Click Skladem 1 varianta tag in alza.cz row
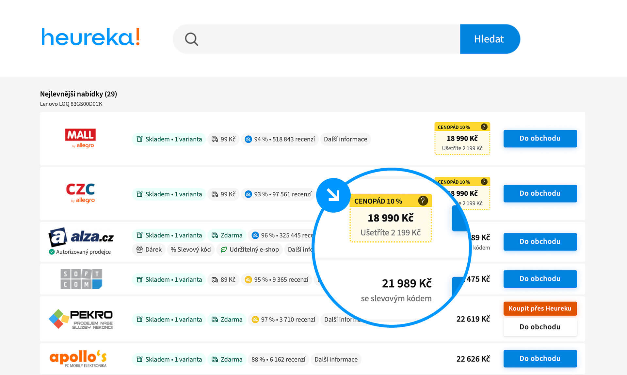This screenshot has width=627, height=375. (169, 235)
